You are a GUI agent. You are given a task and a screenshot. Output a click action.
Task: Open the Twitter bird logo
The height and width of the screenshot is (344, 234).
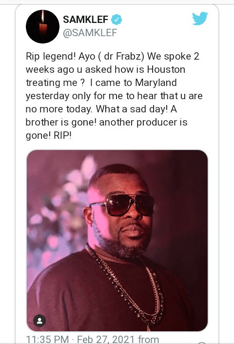click(200, 19)
